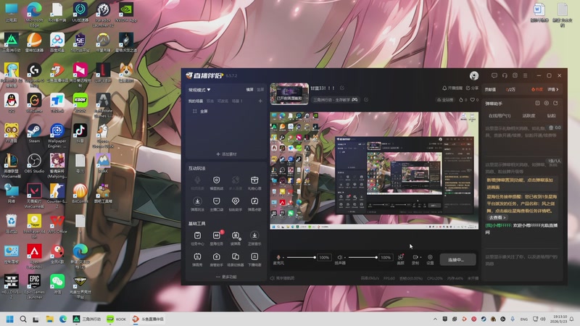This screenshot has width=580, height=326.
Task: Open 下播鸣谢 end-stream thanks tool
Action: coord(254,259)
